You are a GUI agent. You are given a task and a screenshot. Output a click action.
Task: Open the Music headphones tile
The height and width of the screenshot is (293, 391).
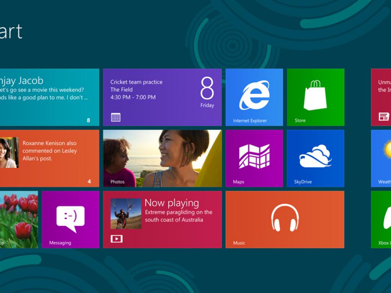285,219
